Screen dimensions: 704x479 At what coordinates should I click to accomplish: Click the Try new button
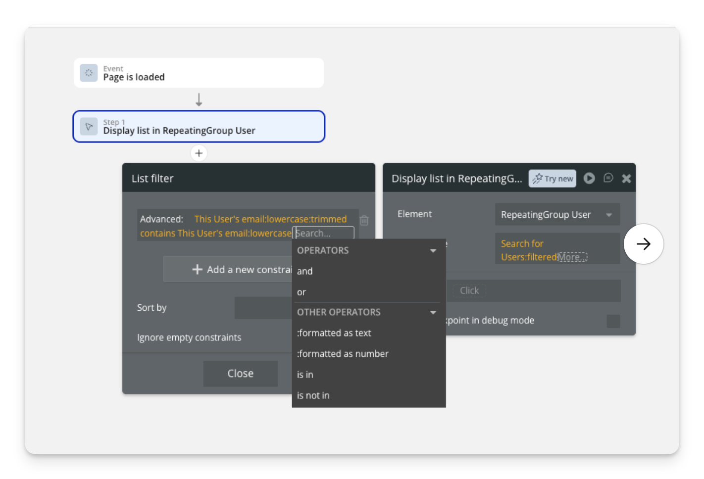[553, 179]
